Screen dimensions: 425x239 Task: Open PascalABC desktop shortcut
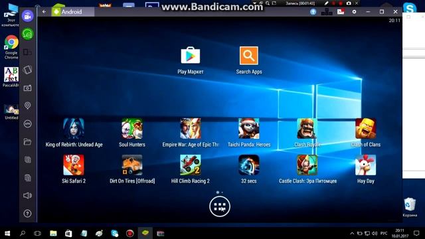[x=11, y=77]
